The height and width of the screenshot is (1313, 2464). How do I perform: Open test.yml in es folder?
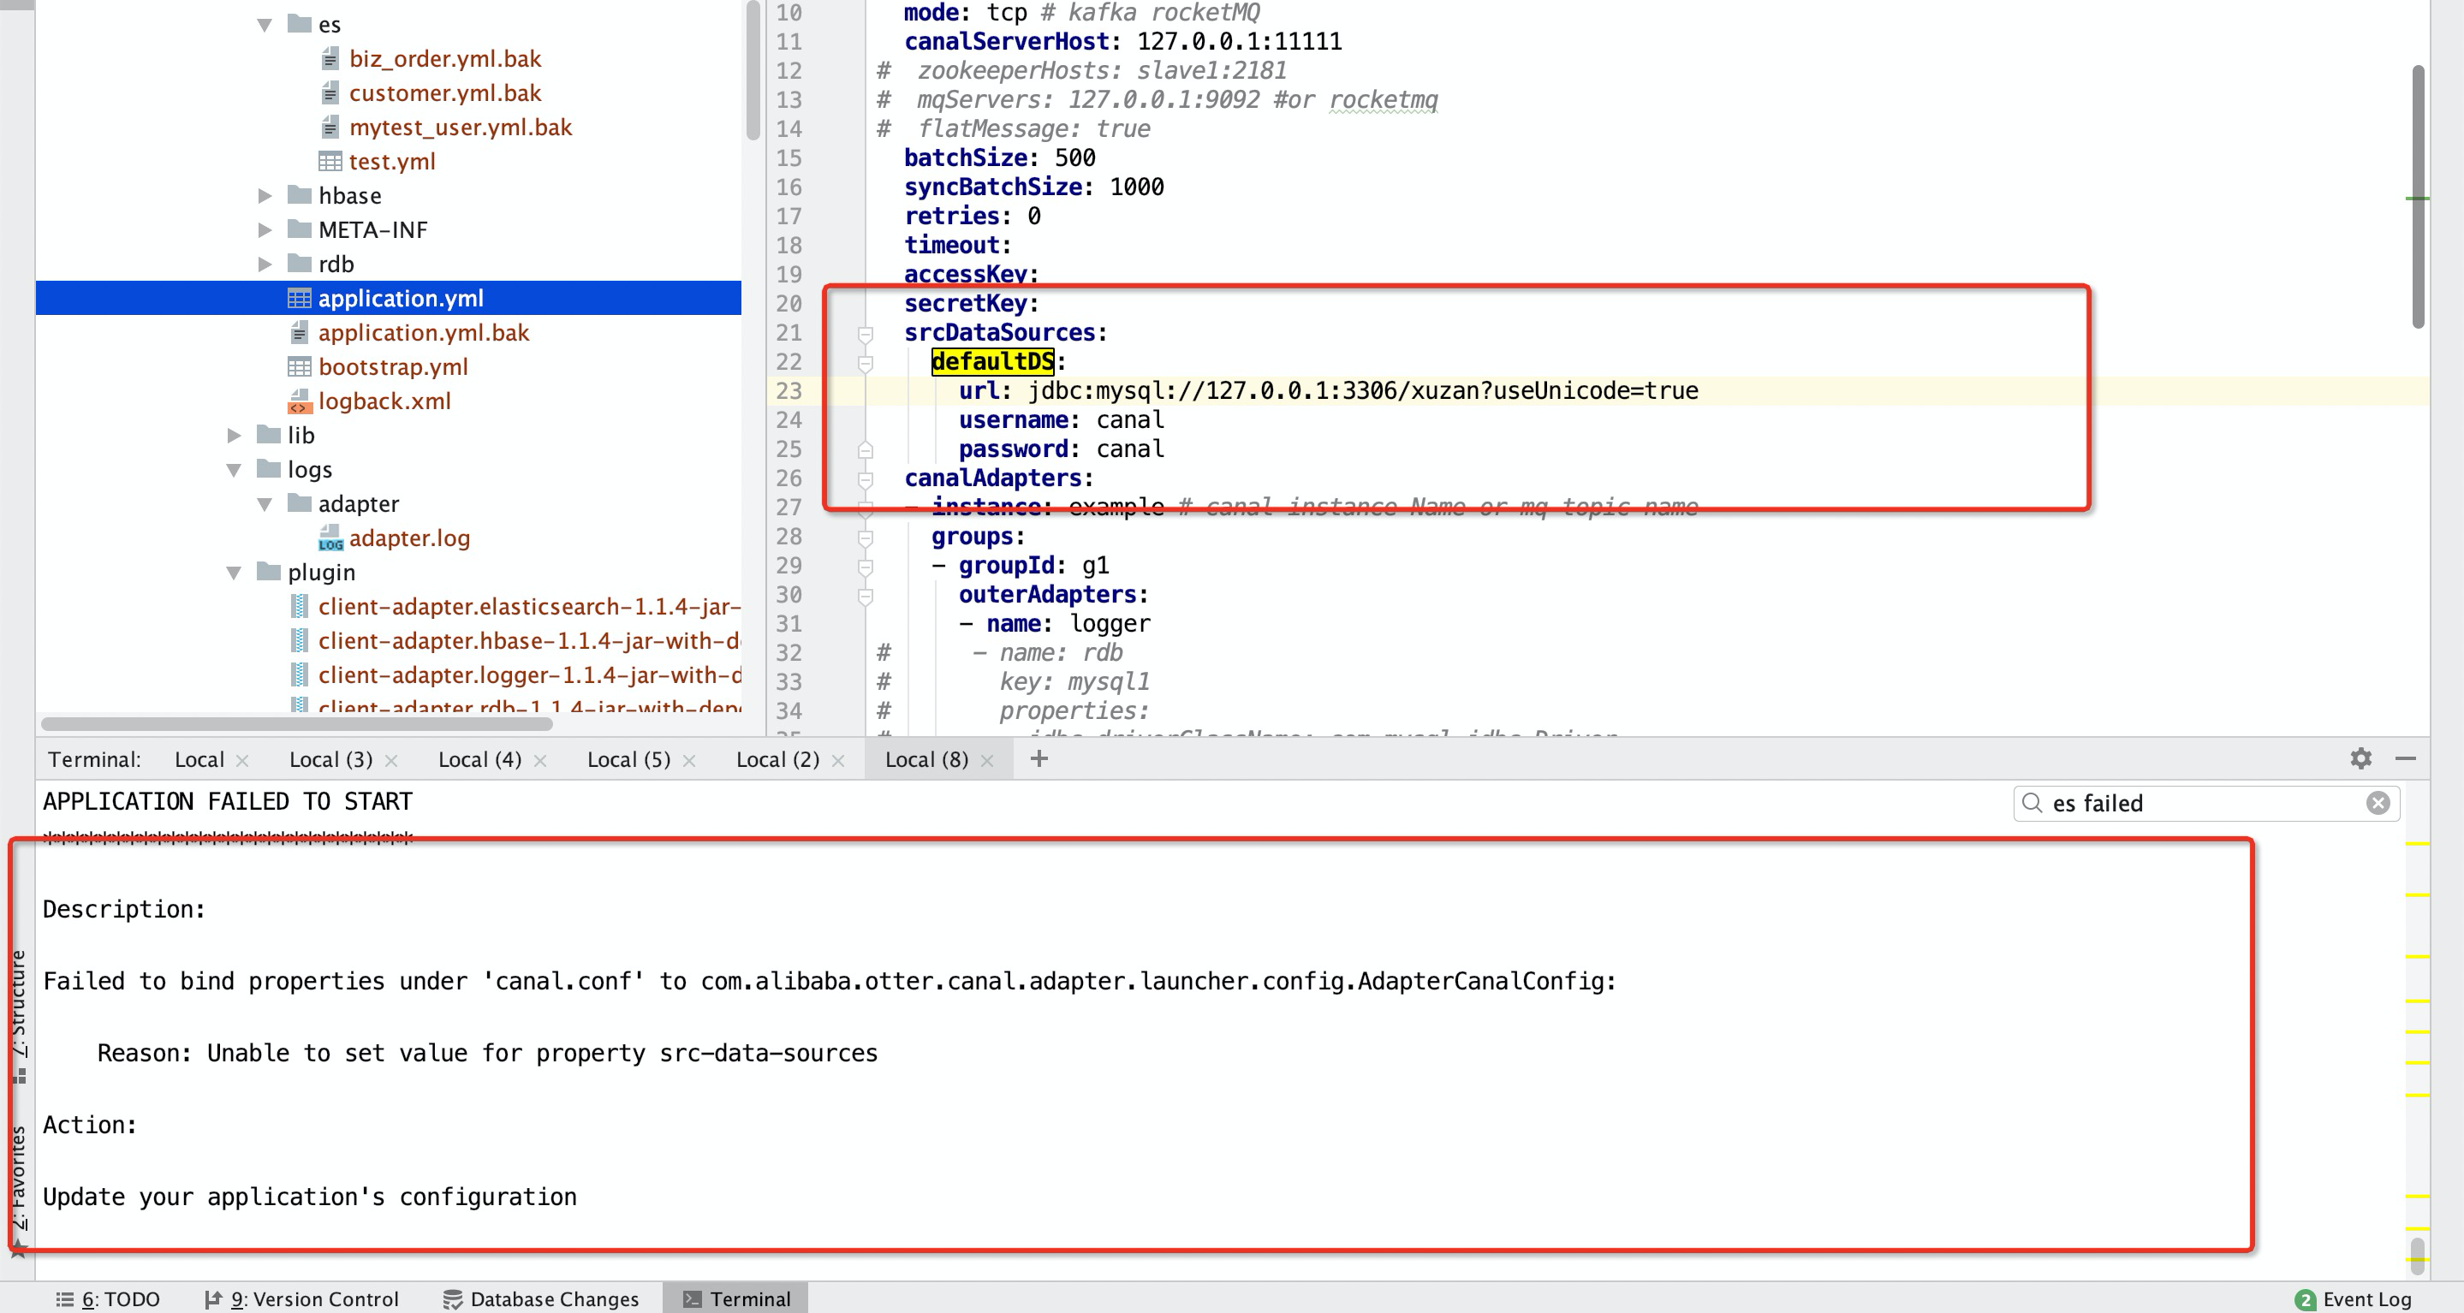click(392, 162)
